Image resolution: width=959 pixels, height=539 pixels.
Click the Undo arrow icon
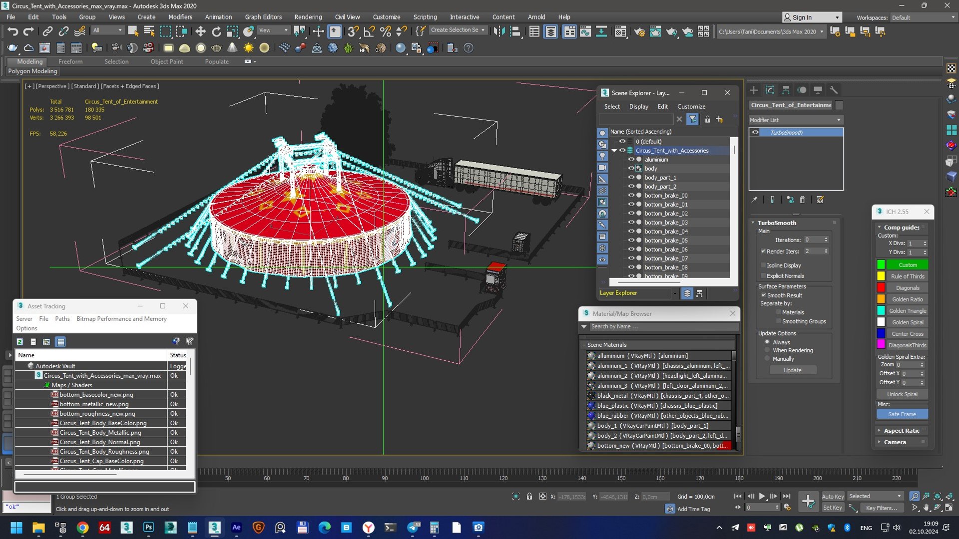(12, 31)
